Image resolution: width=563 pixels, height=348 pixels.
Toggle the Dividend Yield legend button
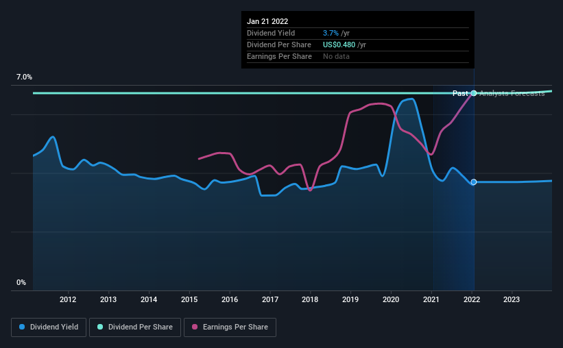click(x=49, y=327)
